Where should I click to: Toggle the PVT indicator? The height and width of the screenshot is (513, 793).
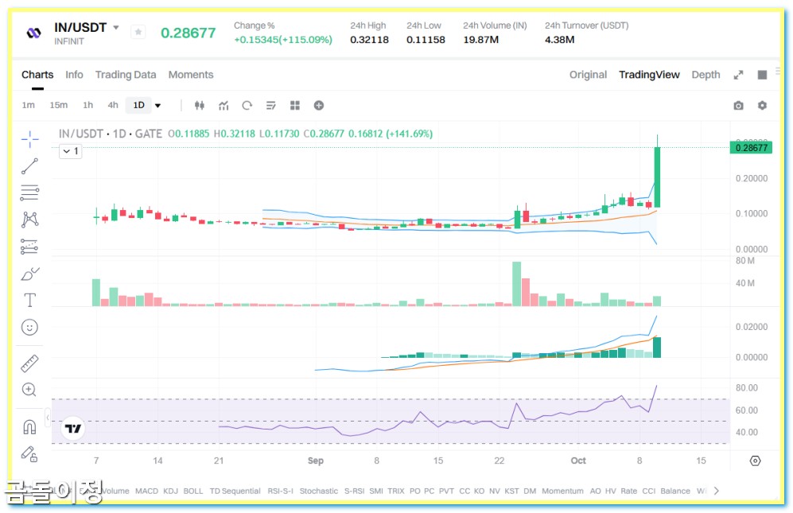coord(446,491)
